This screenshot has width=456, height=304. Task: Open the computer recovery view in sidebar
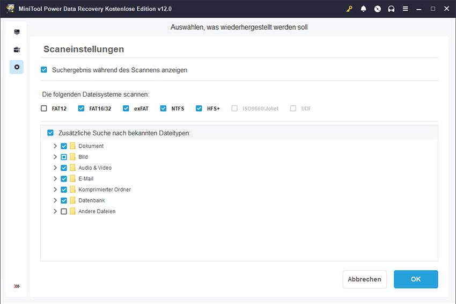pos(17,32)
